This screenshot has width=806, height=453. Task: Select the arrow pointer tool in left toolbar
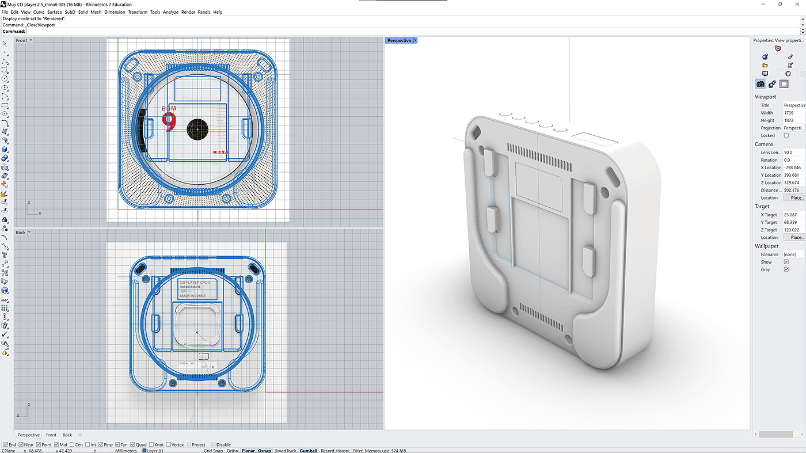[5, 43]
